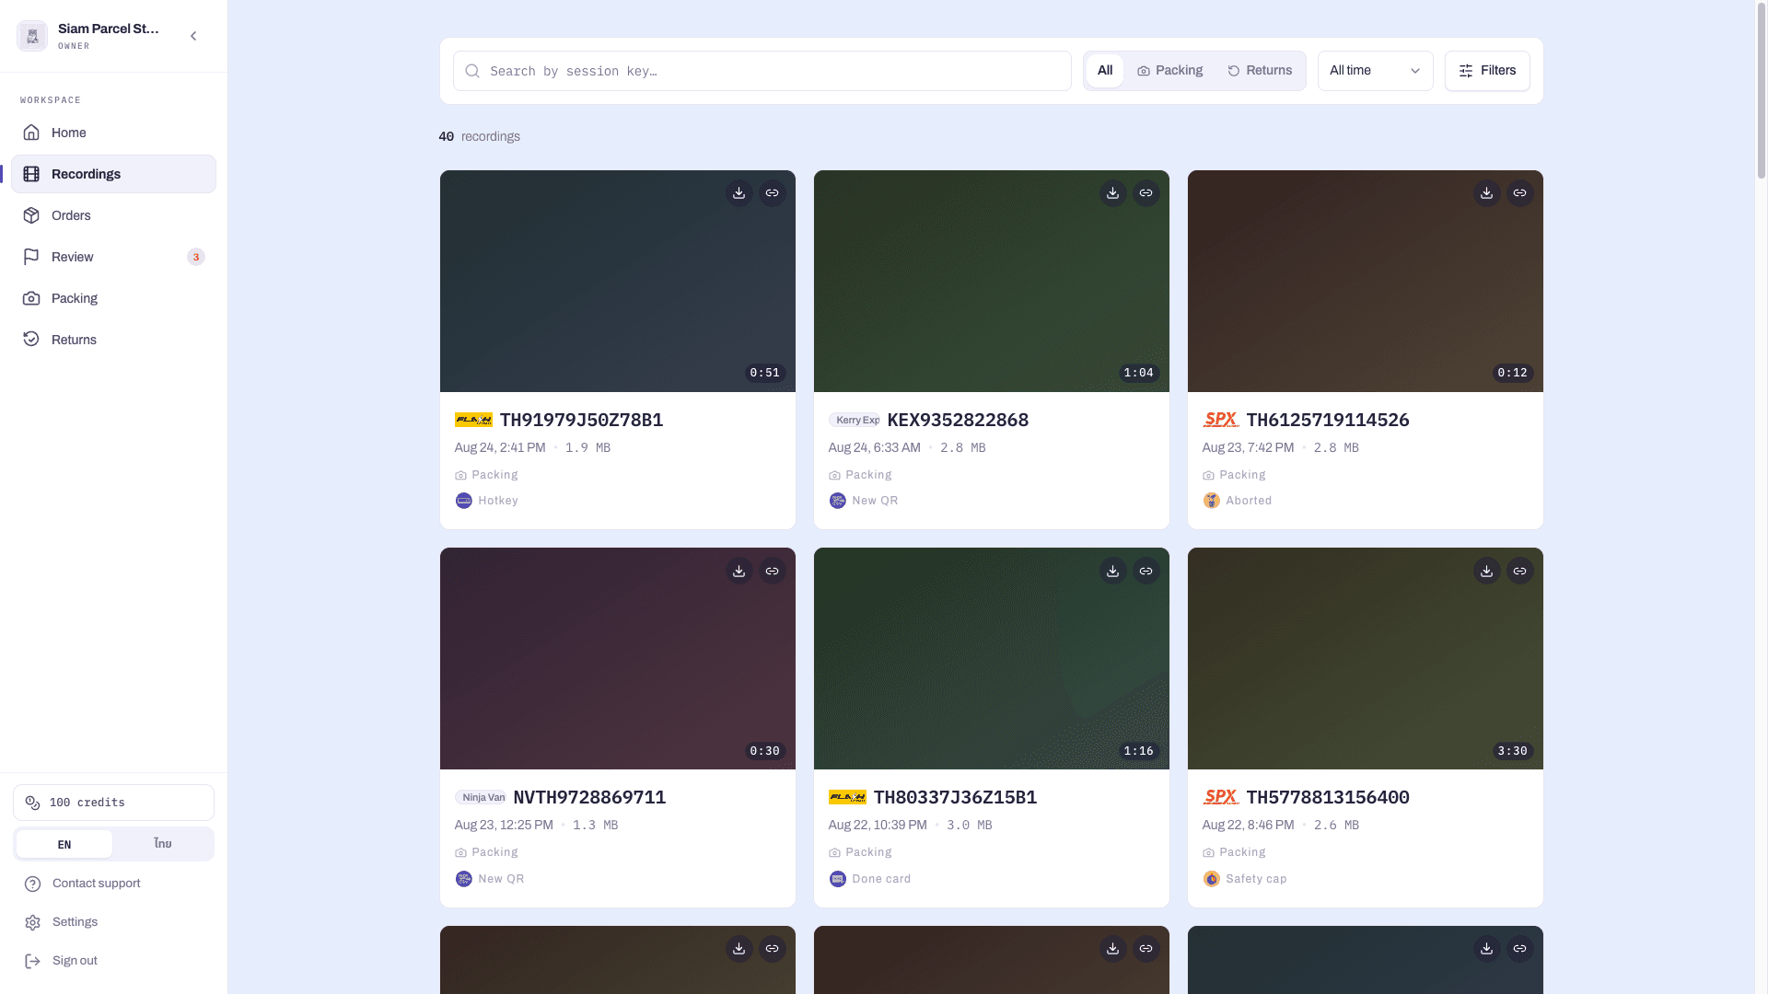The width and height of the screenshot is (1768, 994).
Task: Copy link for TH91979J50Z78B1 recording
Action: (772, 193)
